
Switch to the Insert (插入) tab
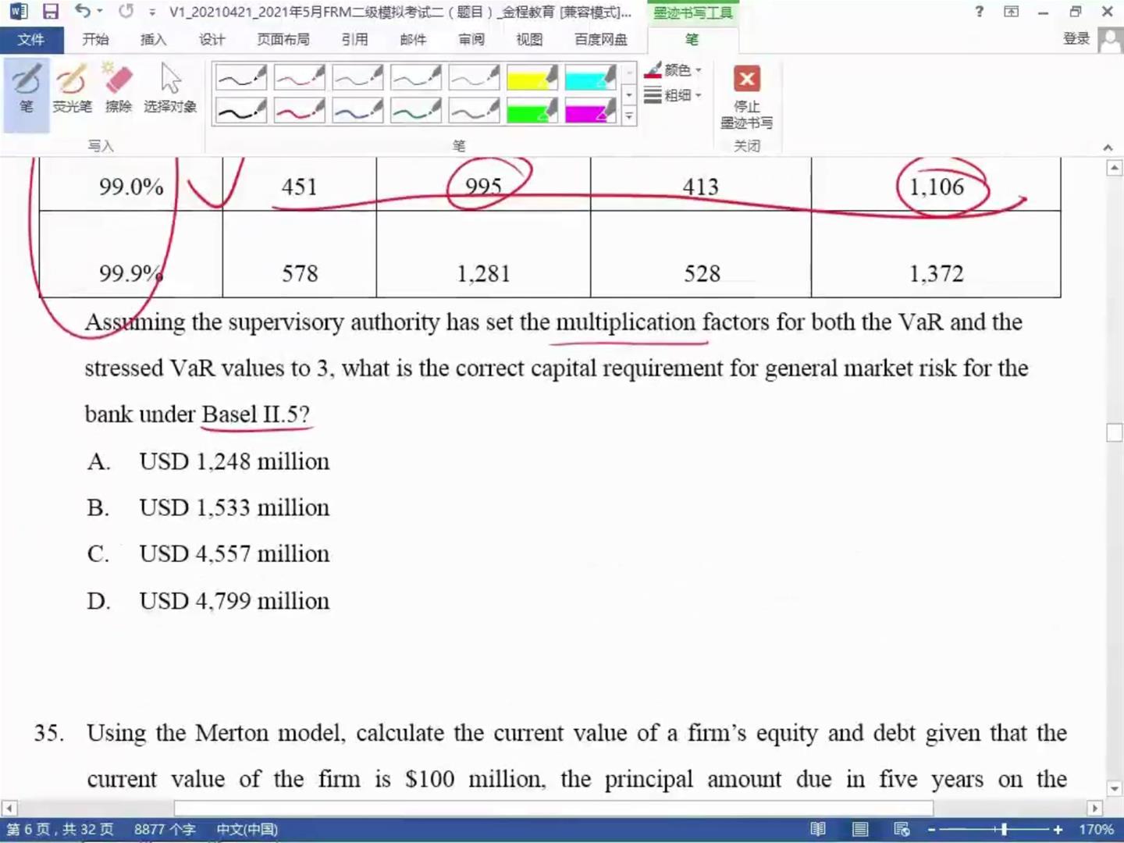point(154,40)
